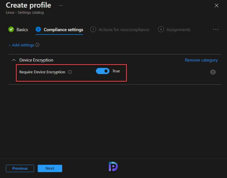Click the green Basics completed checkmark

11,29
